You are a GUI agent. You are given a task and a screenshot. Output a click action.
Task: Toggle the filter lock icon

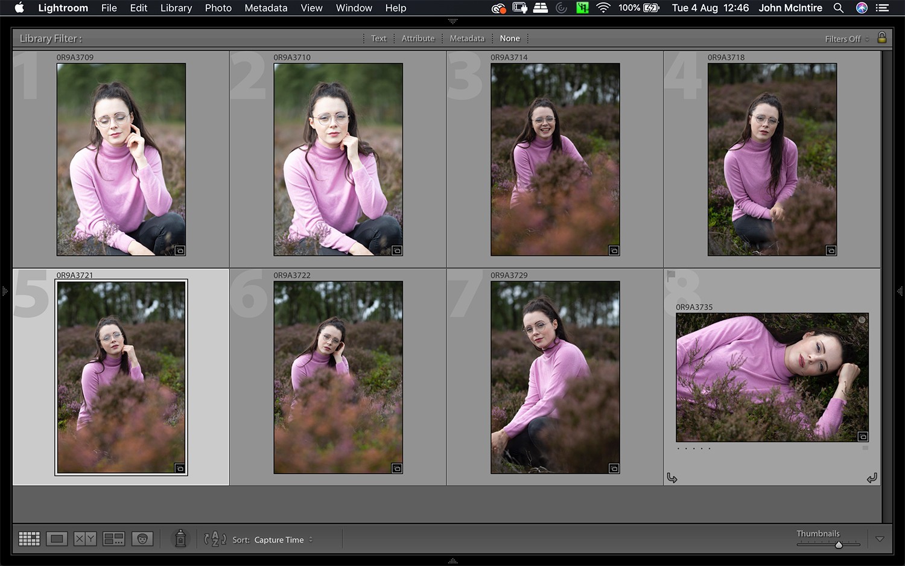tap(881, 38)
